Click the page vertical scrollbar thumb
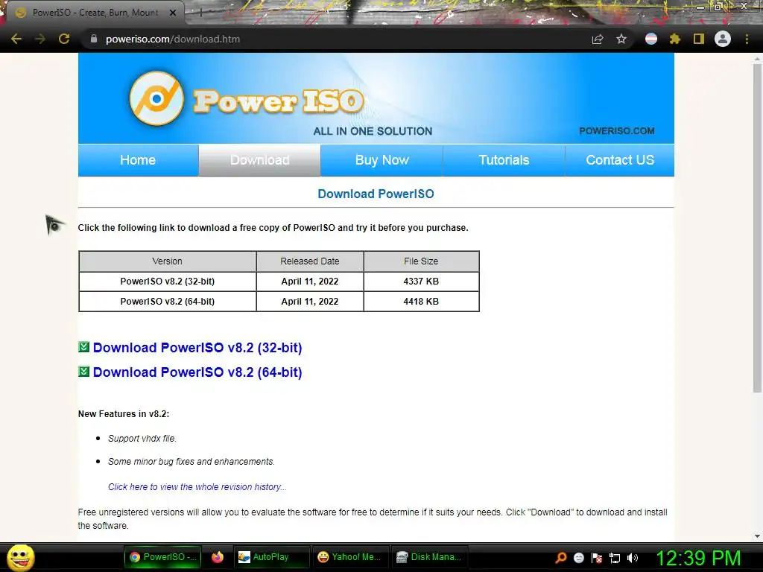 pos(757,228)
